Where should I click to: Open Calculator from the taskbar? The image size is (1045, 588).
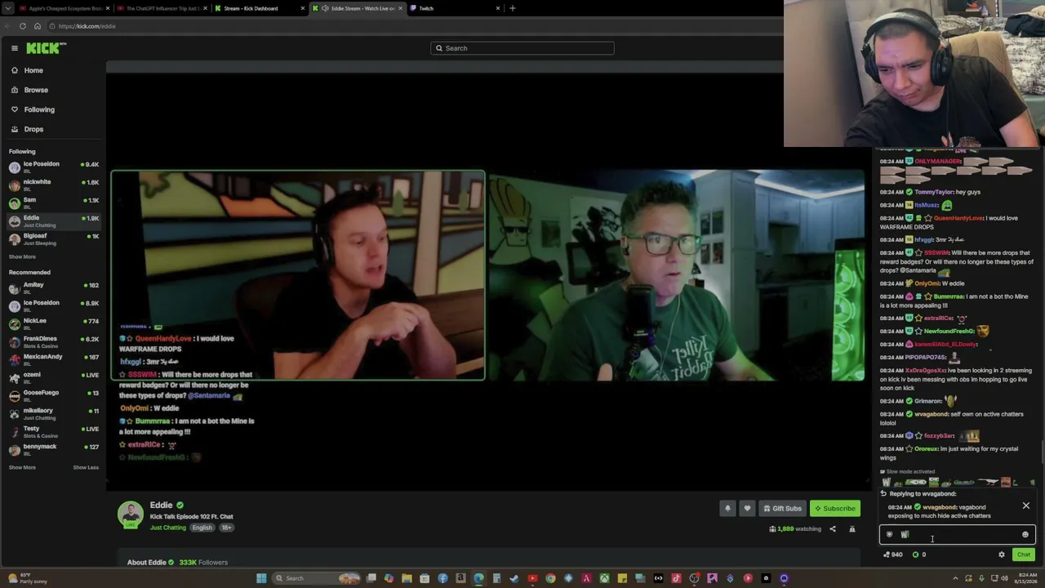coord(496,578)
